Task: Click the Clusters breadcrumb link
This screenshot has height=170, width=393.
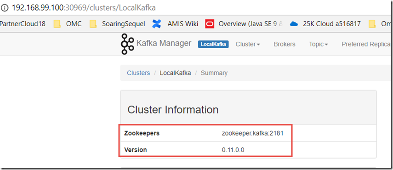Action: coord(138,73)
